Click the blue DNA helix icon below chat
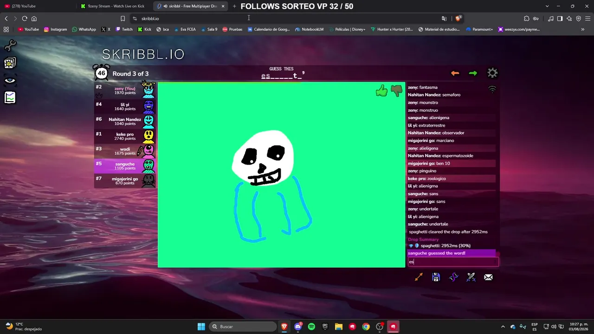The height and width of the screenshot is (334, 594). pos(453,277)
